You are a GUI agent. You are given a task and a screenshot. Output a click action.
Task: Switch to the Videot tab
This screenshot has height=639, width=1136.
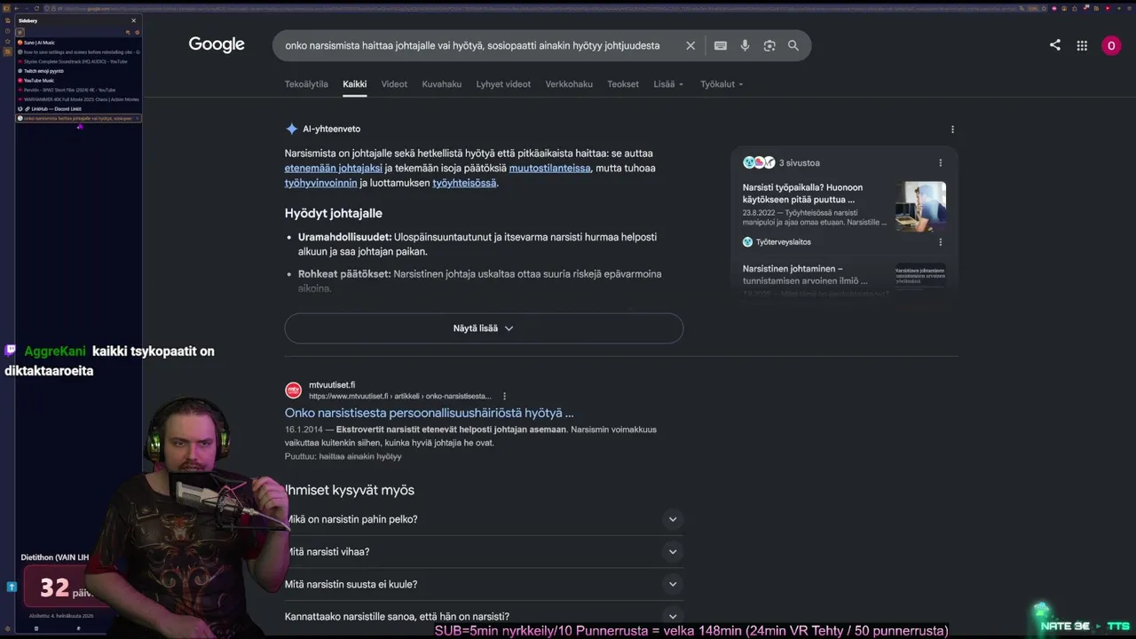coord(394,84)
